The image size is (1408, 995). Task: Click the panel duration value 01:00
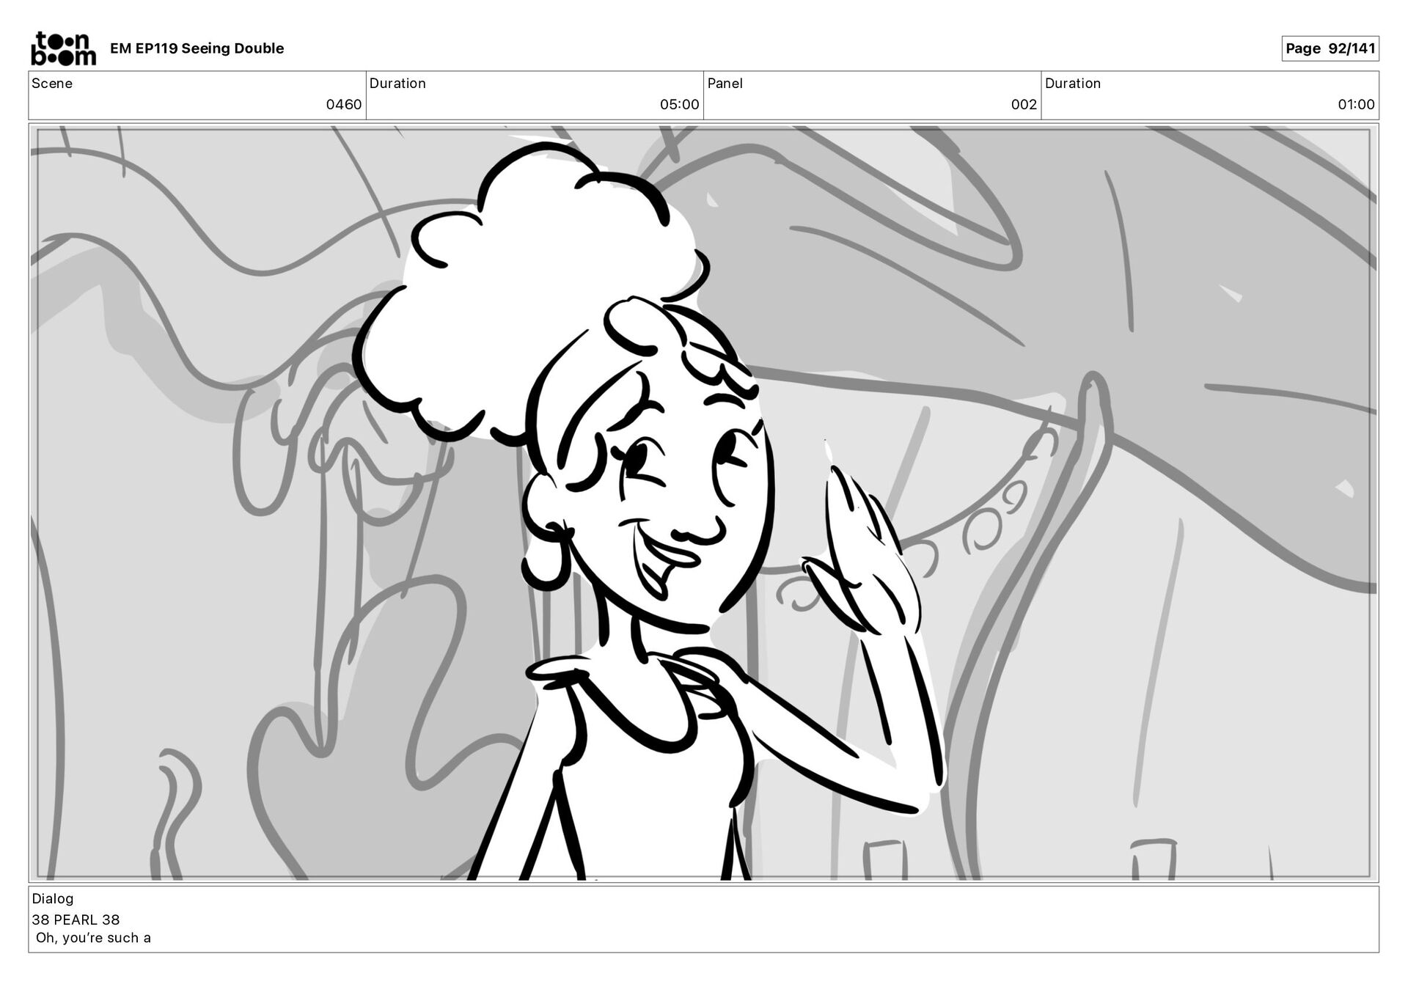tap(1355, 104)
